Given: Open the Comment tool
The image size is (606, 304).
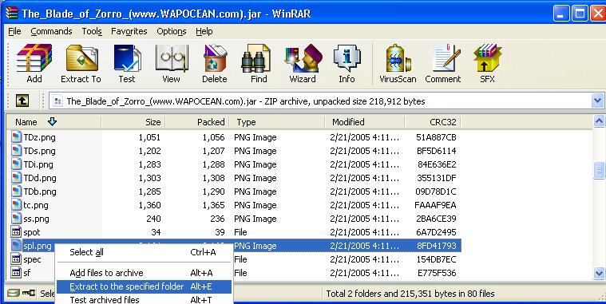Looking at the screenshot, I should pos(443,63).
